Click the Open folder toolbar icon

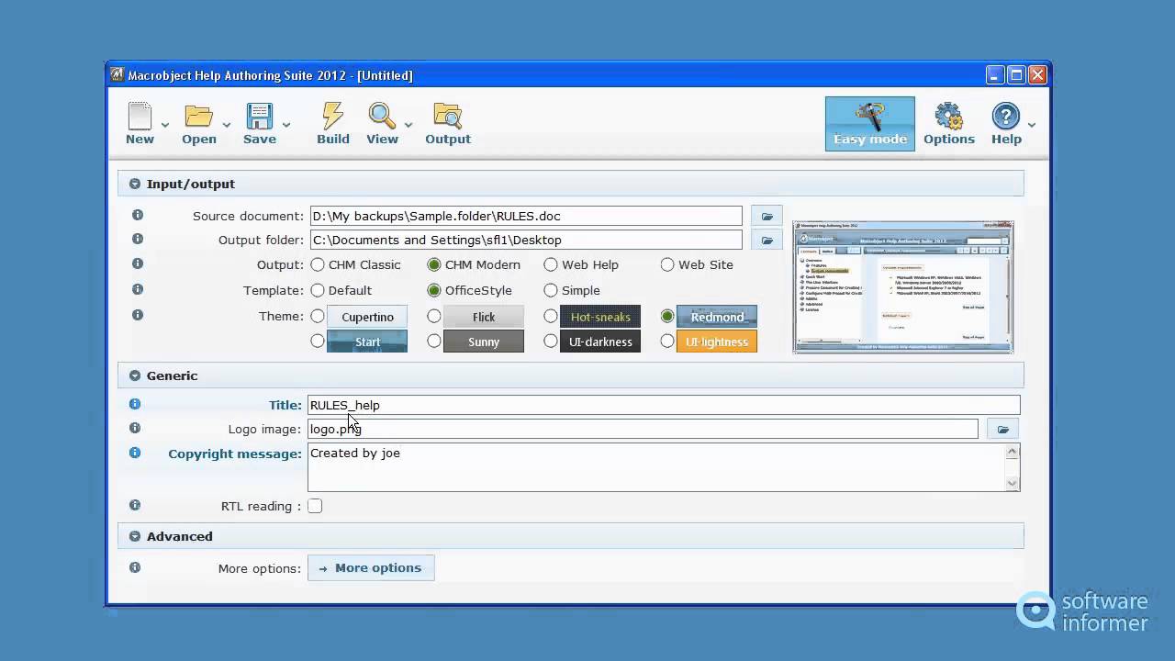pyautogui.click(x=198, y=116)
